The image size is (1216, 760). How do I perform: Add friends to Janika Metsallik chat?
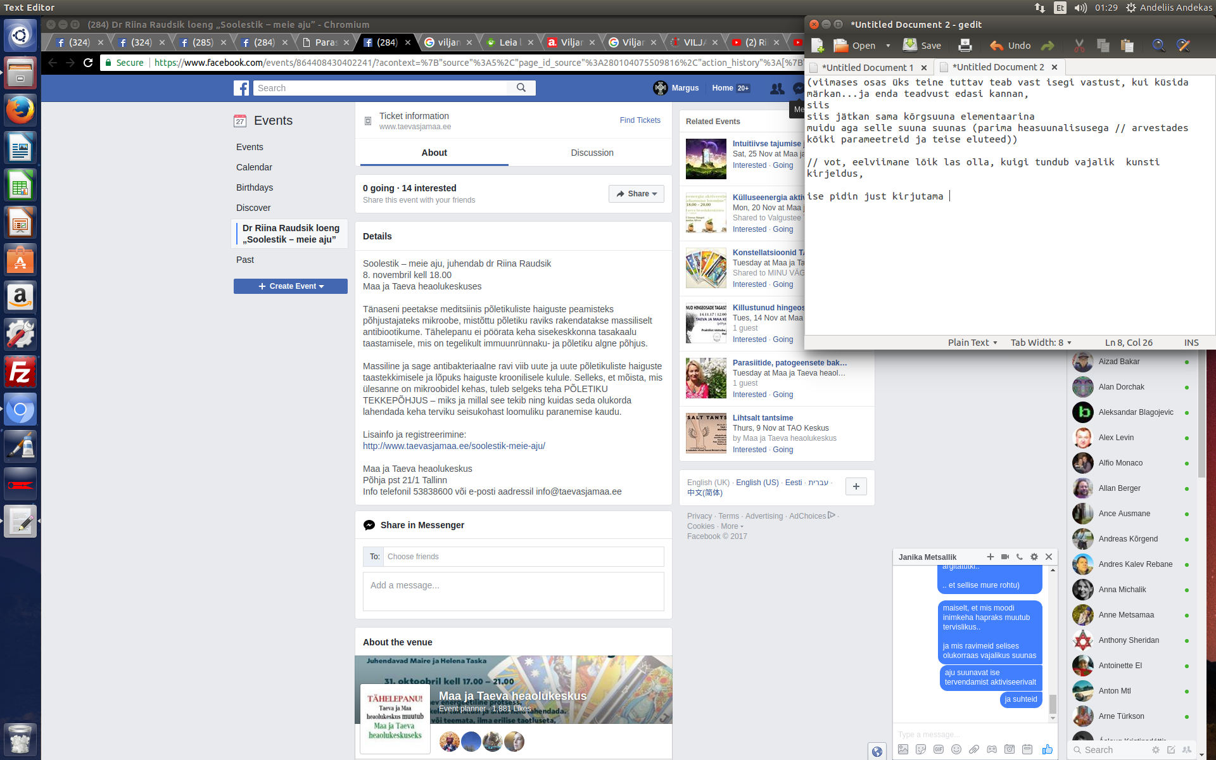pyautogui.click(x=991, y=557)
